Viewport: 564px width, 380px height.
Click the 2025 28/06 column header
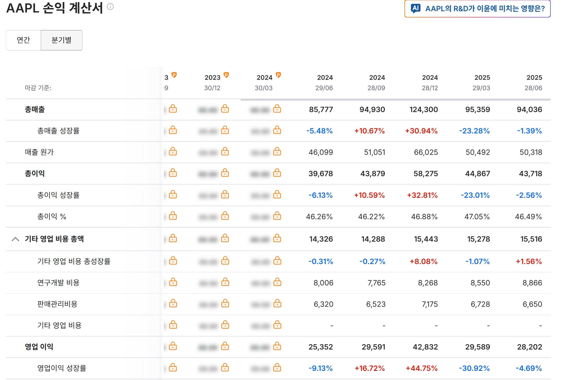(x=534, y=83)
